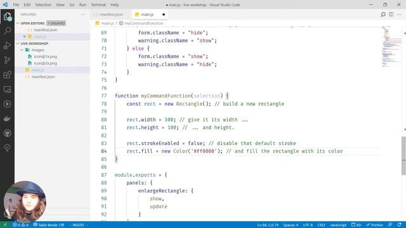Click the vertical scrollbar thumb in editor
The width and height of the screenshot is (406, 228).
403,156
